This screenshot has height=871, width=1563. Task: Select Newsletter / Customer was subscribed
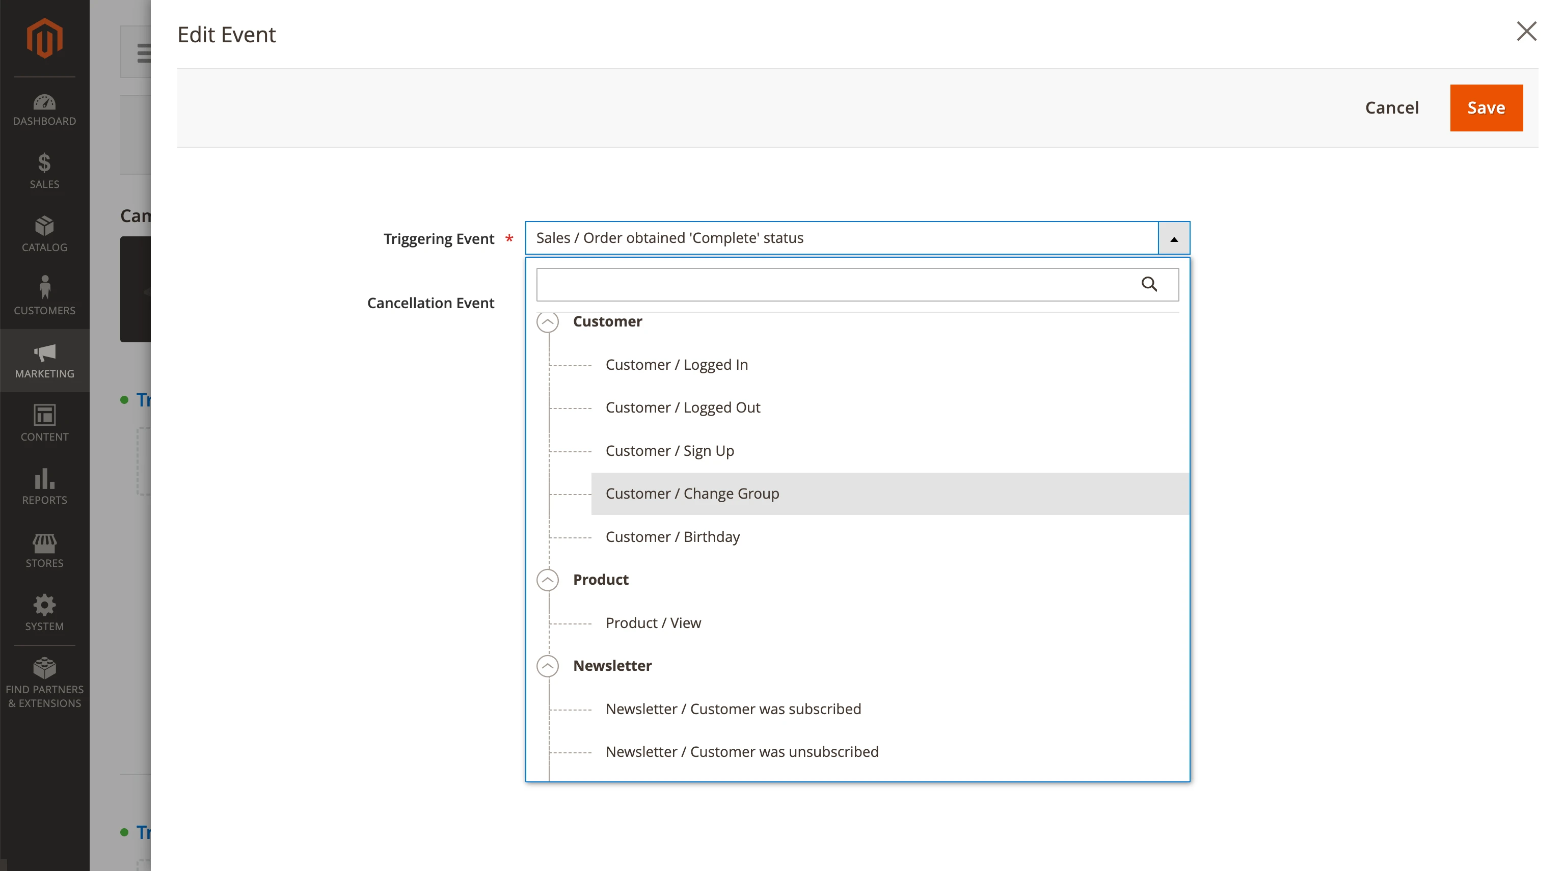click(733, 709)
